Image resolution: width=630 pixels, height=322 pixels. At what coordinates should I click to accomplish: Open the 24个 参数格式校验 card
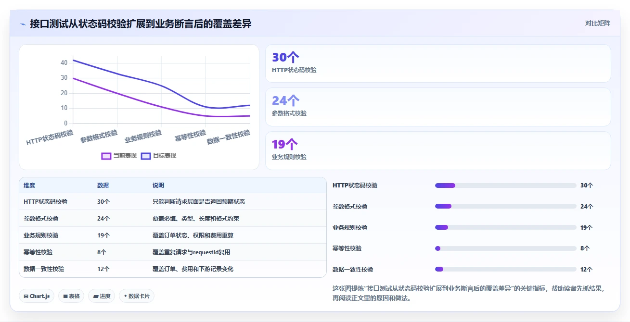click(438, 107)
